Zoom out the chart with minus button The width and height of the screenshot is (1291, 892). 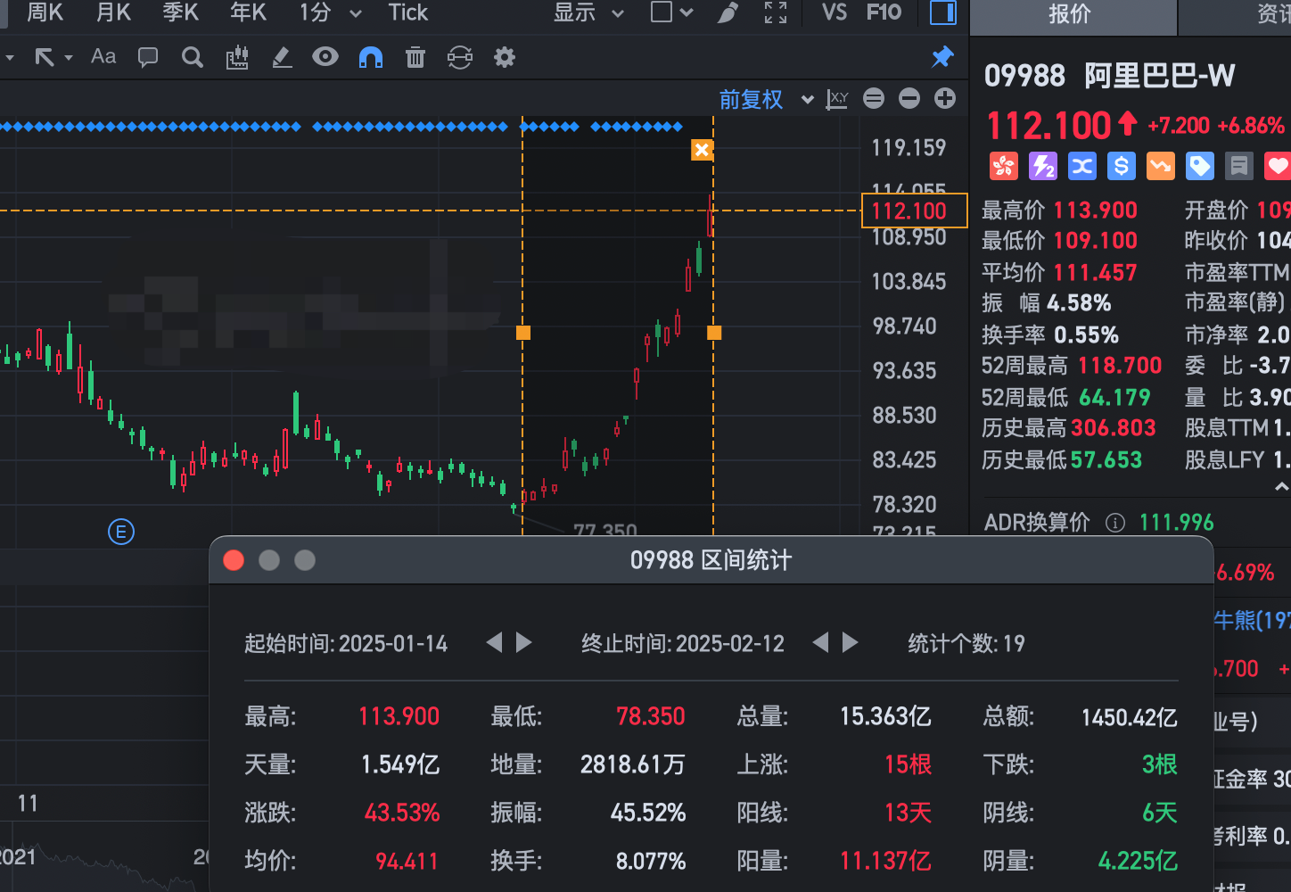point(909,99)
